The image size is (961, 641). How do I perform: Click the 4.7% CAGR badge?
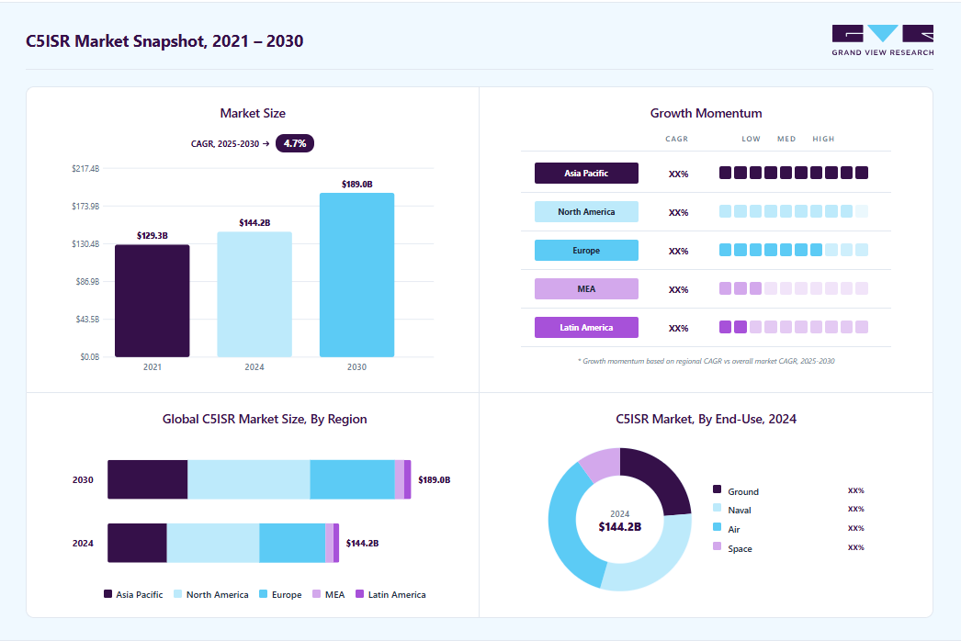click(x=295, y=143)
